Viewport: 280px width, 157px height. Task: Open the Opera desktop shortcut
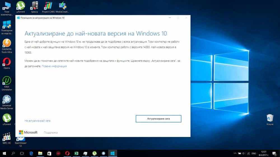7,64
